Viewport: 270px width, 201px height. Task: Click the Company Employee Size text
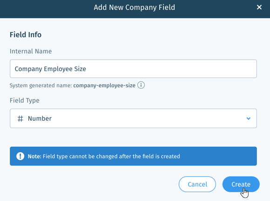click(50, 69)
